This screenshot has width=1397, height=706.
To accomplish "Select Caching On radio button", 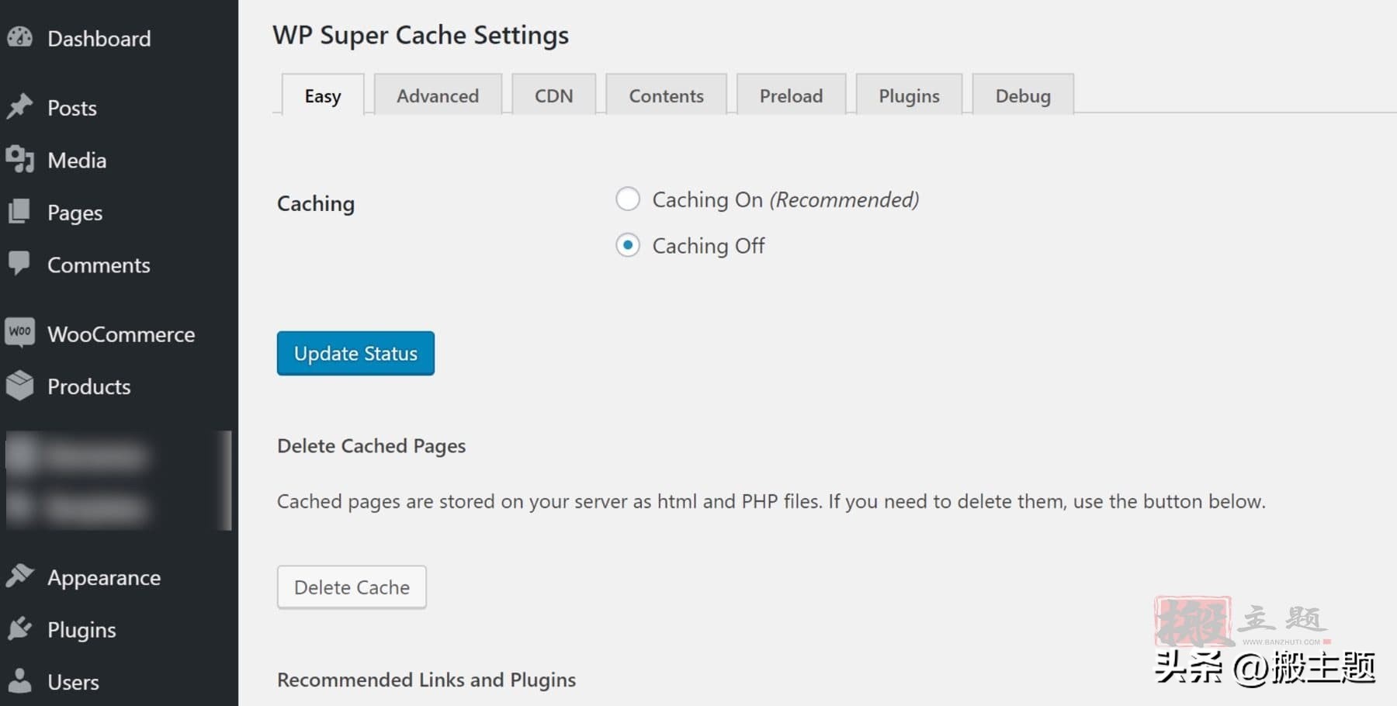I will [x=628, y=199].
